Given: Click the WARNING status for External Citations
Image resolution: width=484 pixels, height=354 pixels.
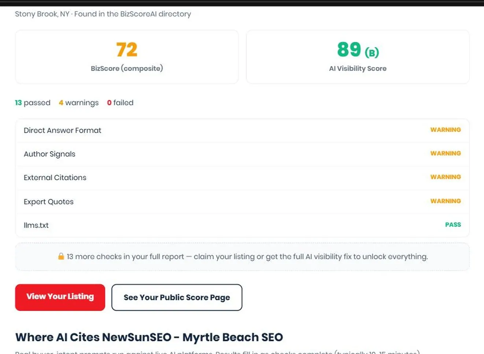Looking at the screenshot, I should pos(446,177).
